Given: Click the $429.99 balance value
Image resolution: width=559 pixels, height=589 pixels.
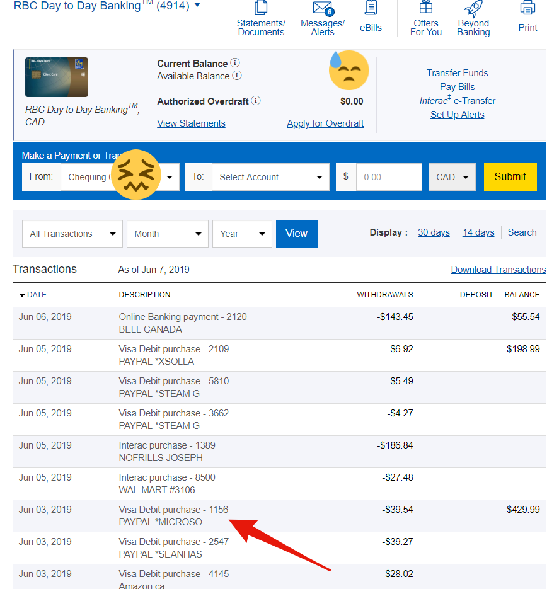Looking at the screenshot, I should [x=523, y=510].
